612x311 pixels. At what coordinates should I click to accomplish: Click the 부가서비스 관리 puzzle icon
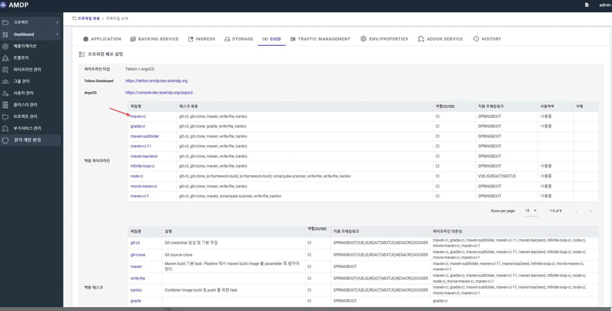tap(5, 128)
